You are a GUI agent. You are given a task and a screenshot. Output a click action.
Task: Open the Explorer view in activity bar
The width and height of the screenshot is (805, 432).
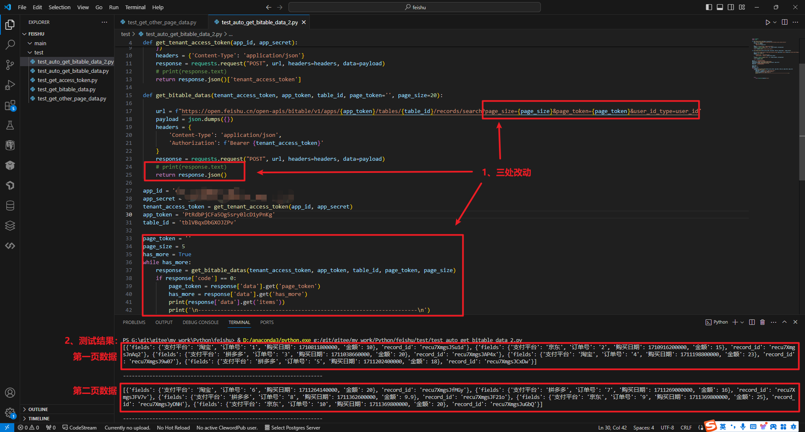[x=10, y=25]
